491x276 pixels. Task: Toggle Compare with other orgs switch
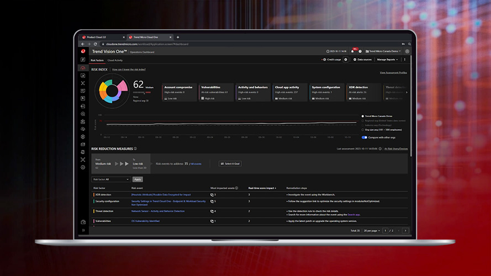coord(365,137)
